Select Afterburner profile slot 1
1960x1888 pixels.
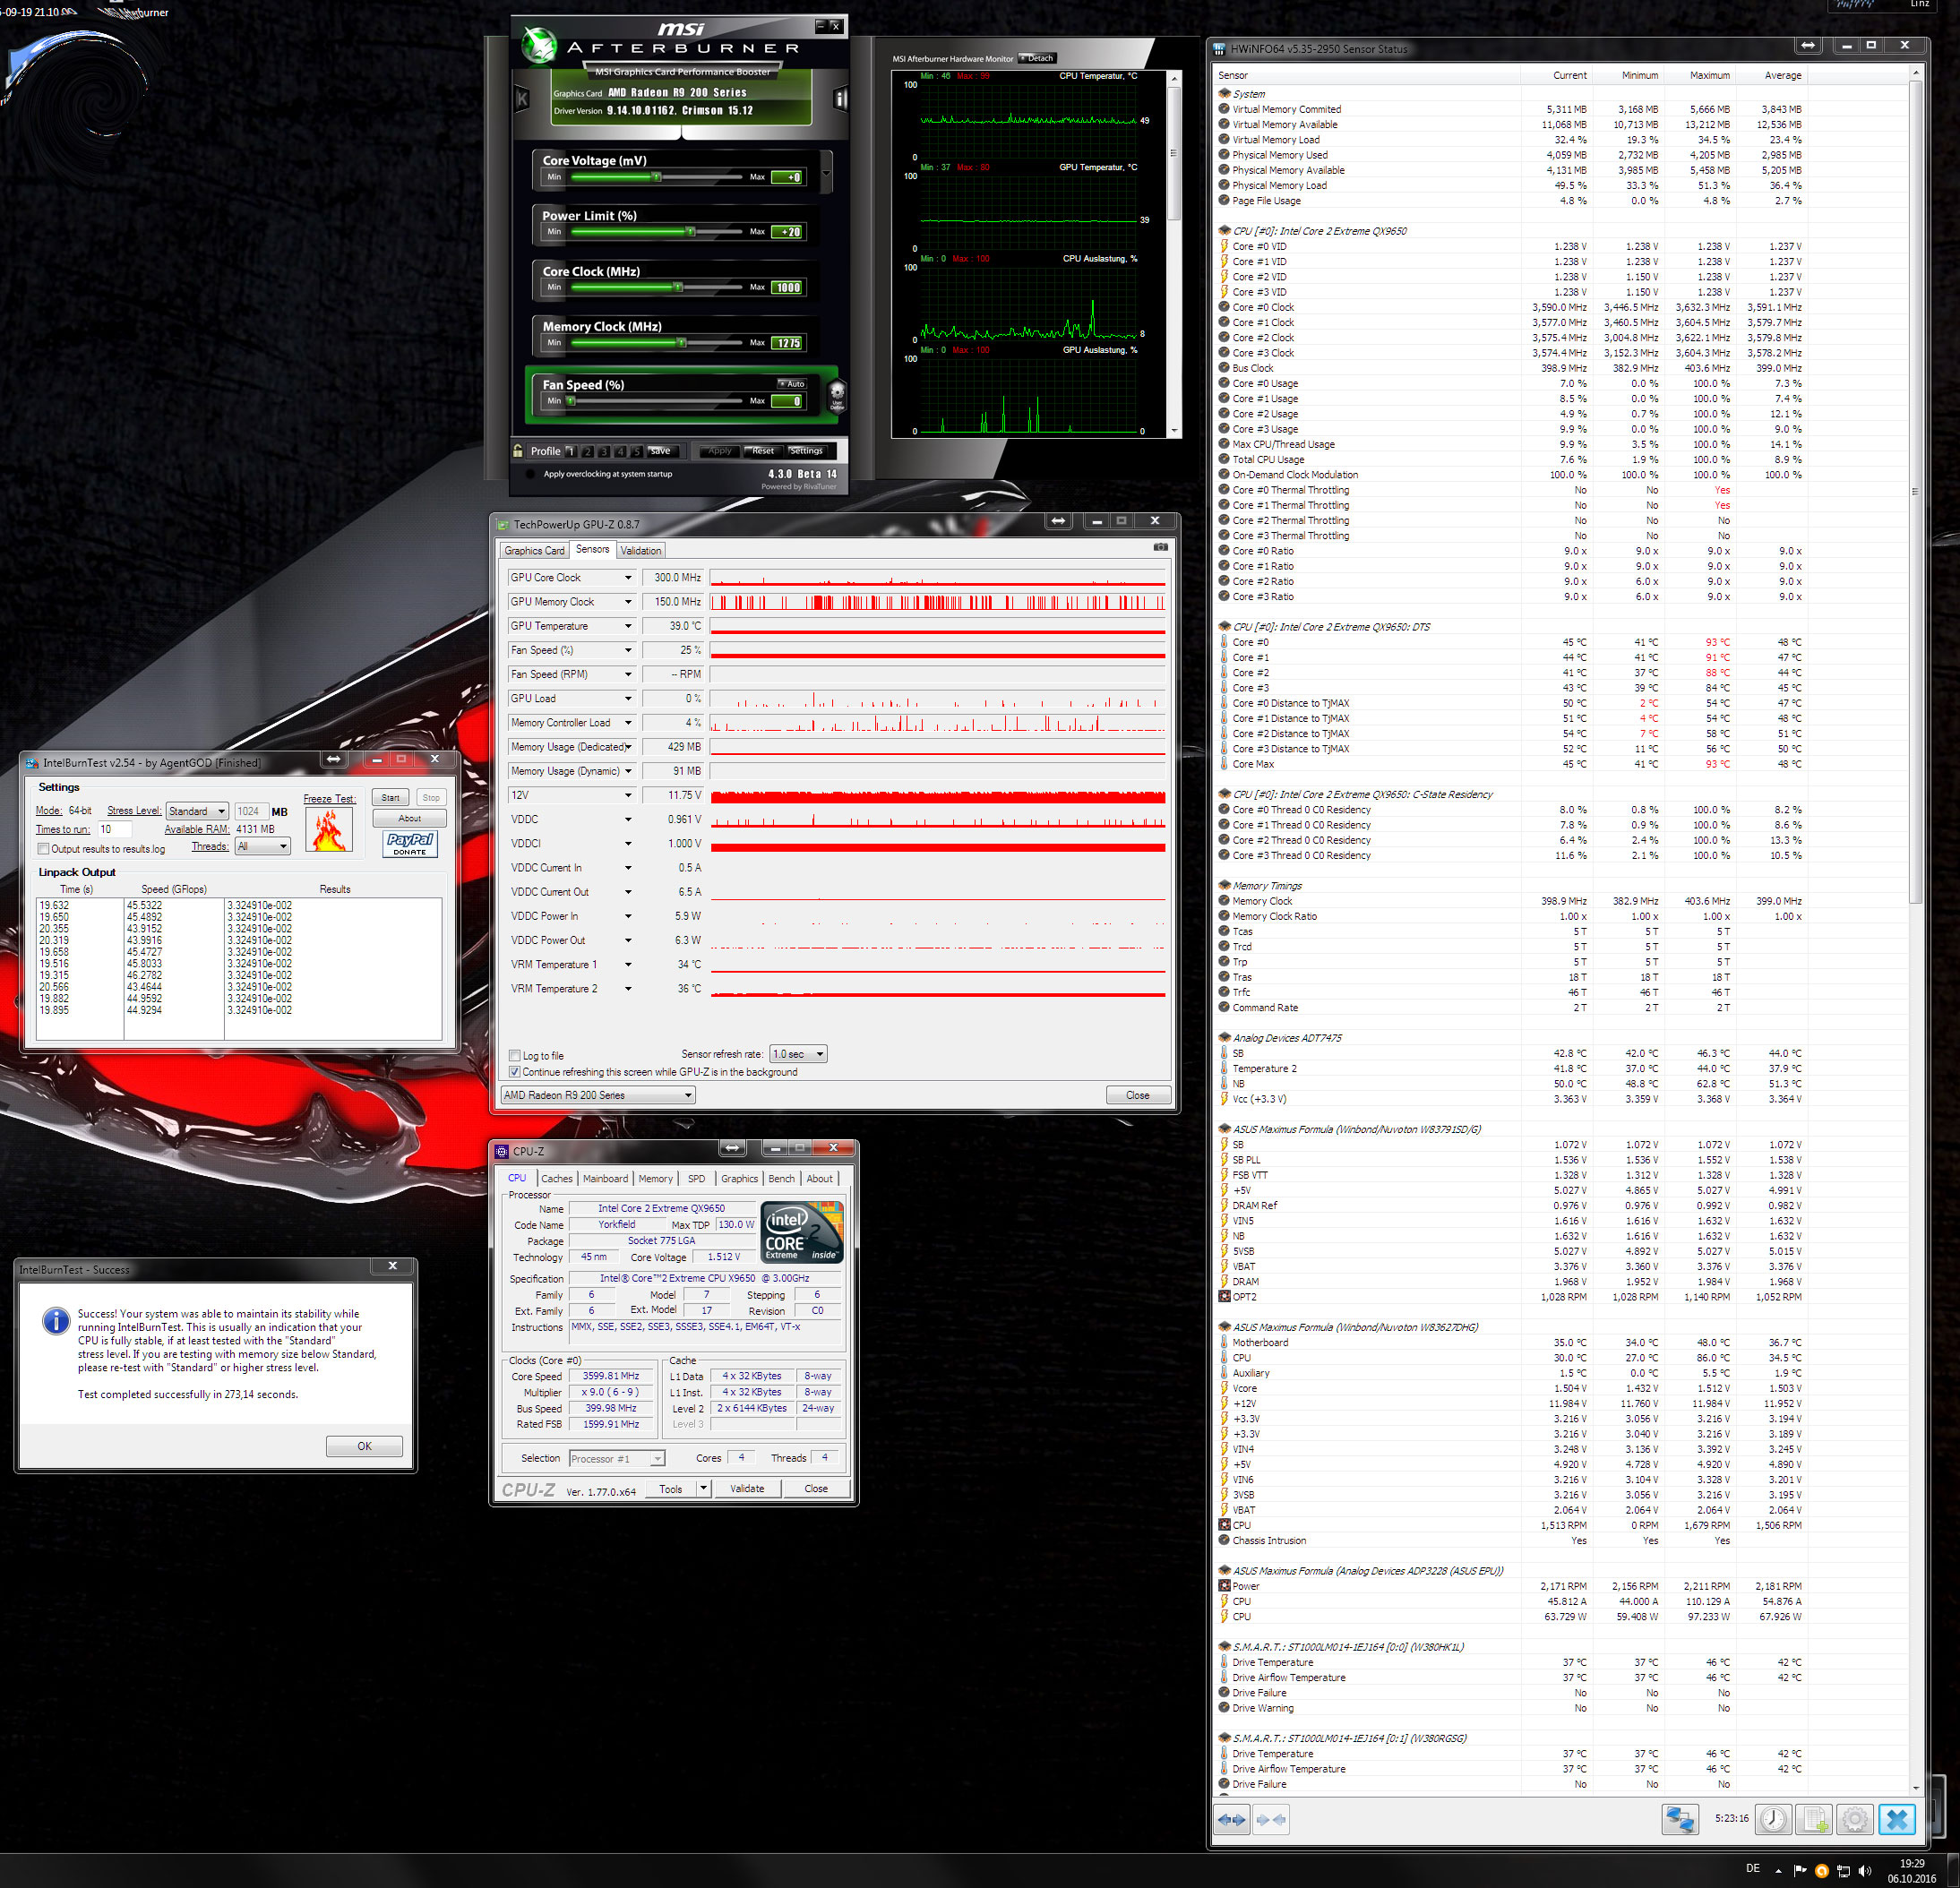coord(571,451)
